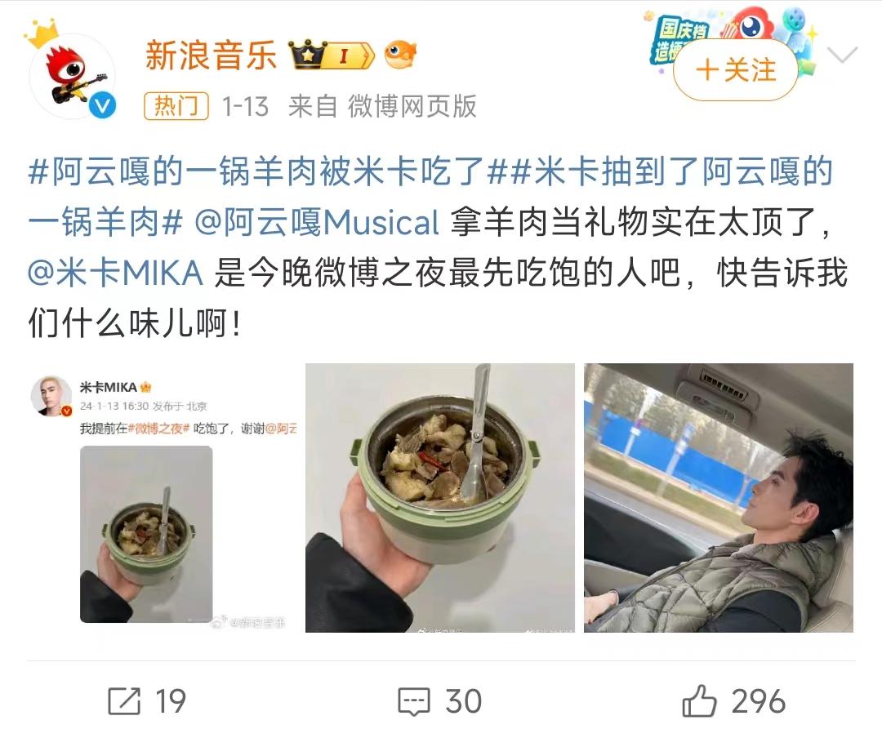Expand the post options chevron
The height and width of the screenshot is (738, 882).
[x=842, y=56]
